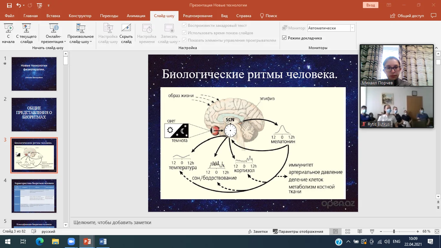Switch to the 'Вставка' ribbon tab

pyautogui.click(x=53, y=16)
